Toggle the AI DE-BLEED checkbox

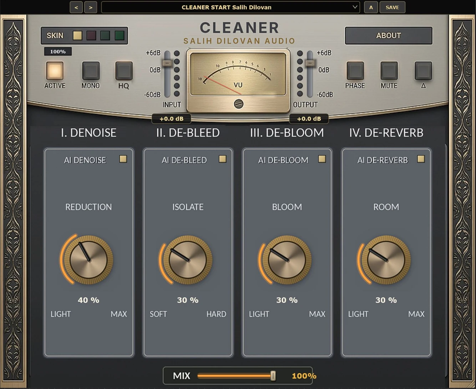pos(223,159)
